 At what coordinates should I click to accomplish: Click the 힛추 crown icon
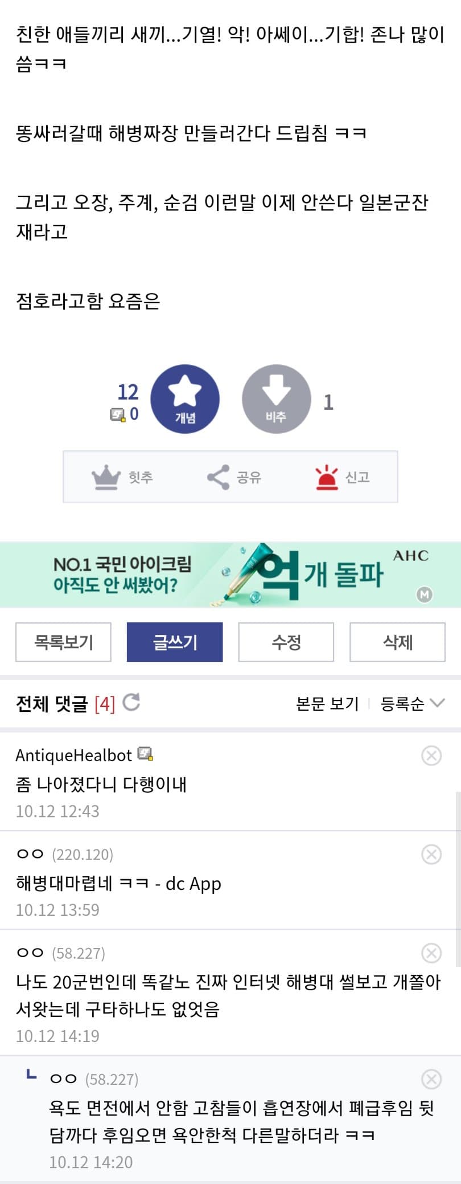click(x=106, y=477)
